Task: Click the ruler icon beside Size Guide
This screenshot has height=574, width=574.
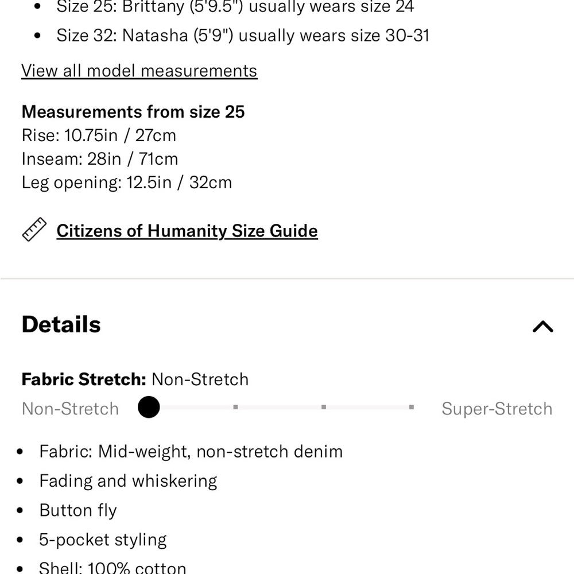Action: pos(34,230)
